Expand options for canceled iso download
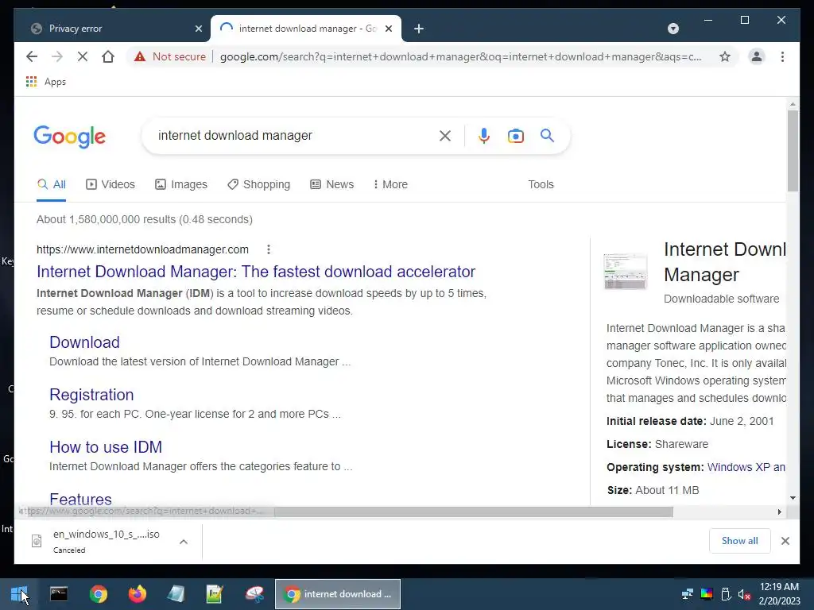This screenshot has width=814, height=610. (184, 542)
